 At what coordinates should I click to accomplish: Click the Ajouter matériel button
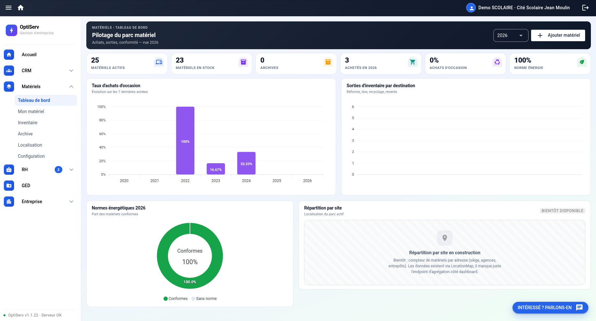(x=558, y=35)
